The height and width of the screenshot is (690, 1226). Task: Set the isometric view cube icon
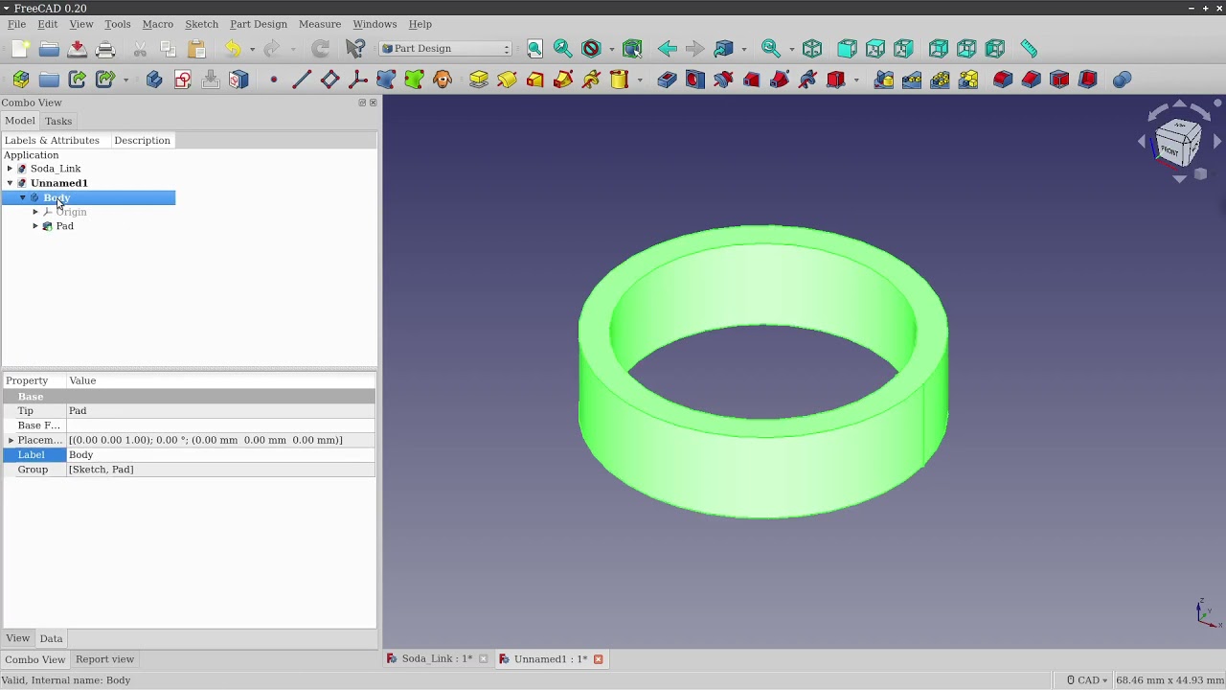(812, 49)
